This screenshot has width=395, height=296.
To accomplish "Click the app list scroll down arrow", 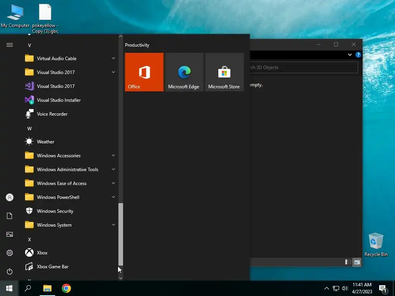I will (x=121, y=278).
